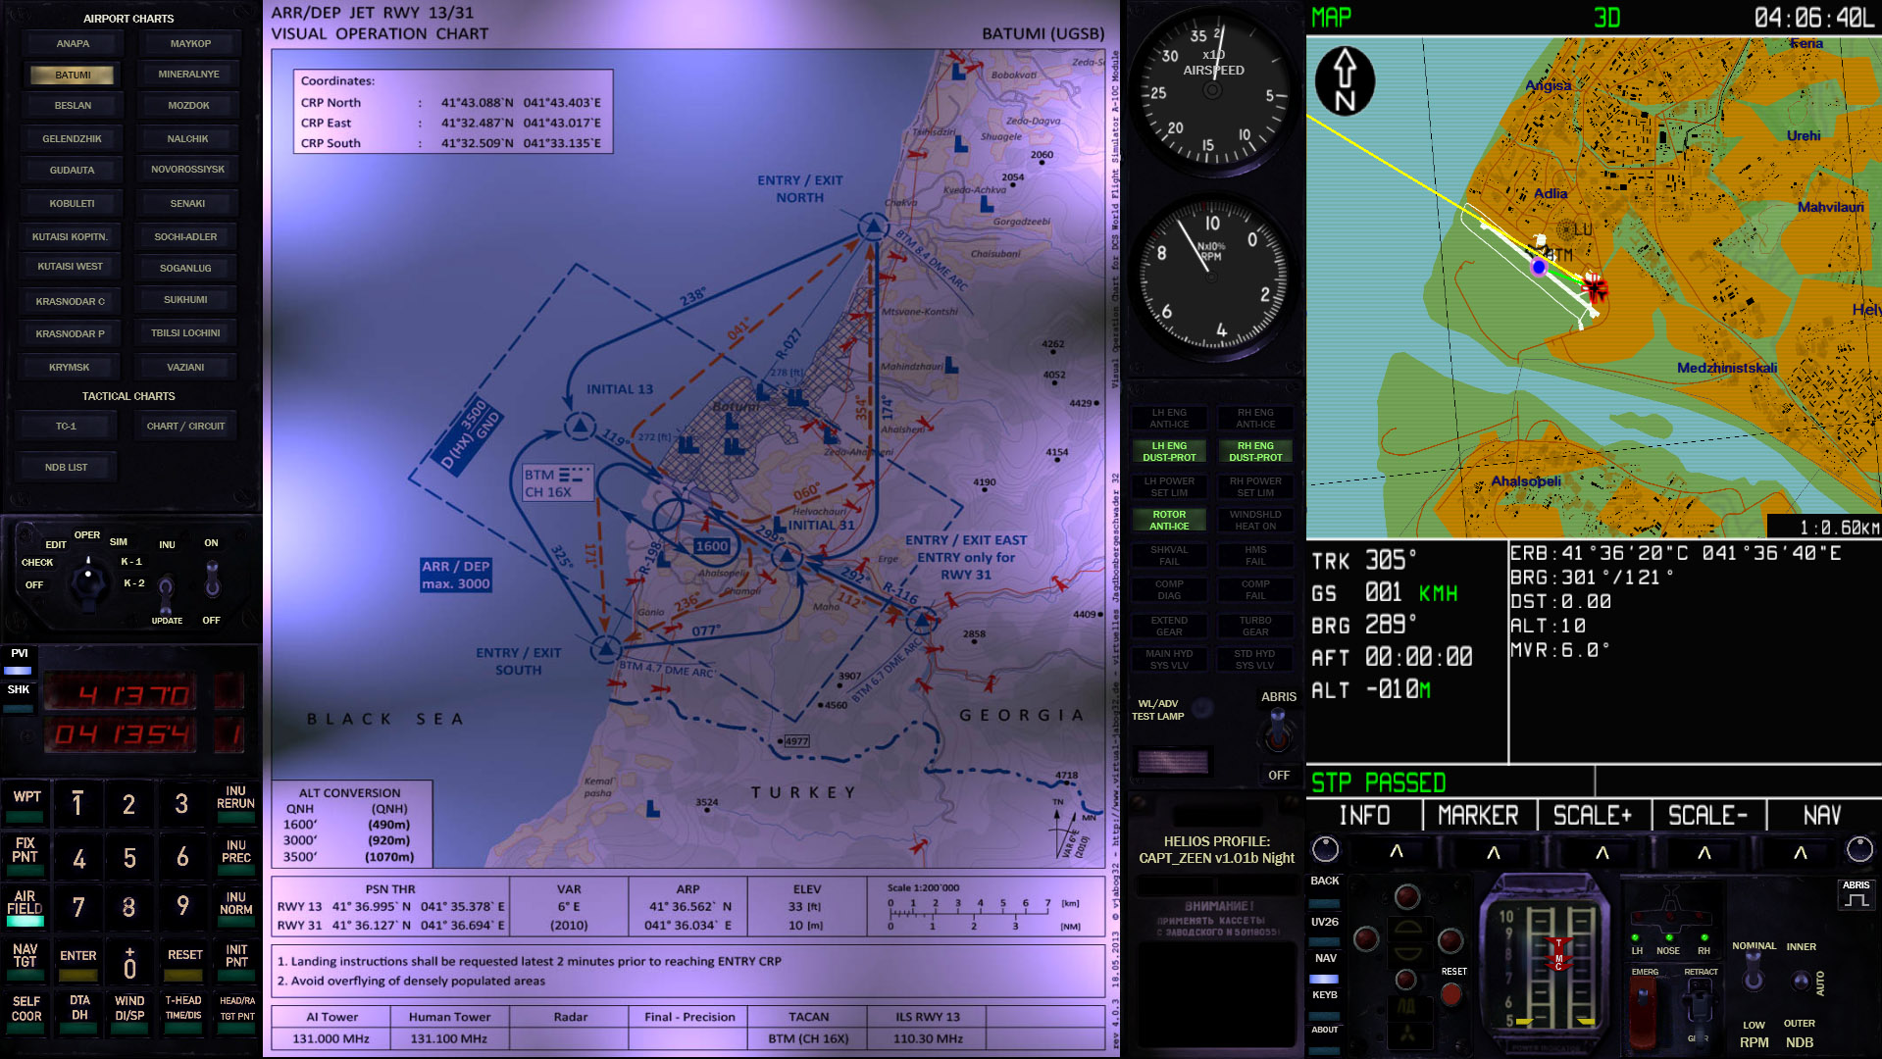Select the CHART / CIRCUIT tactical chart
The image size is (1882, 1059).
point(185,427)
